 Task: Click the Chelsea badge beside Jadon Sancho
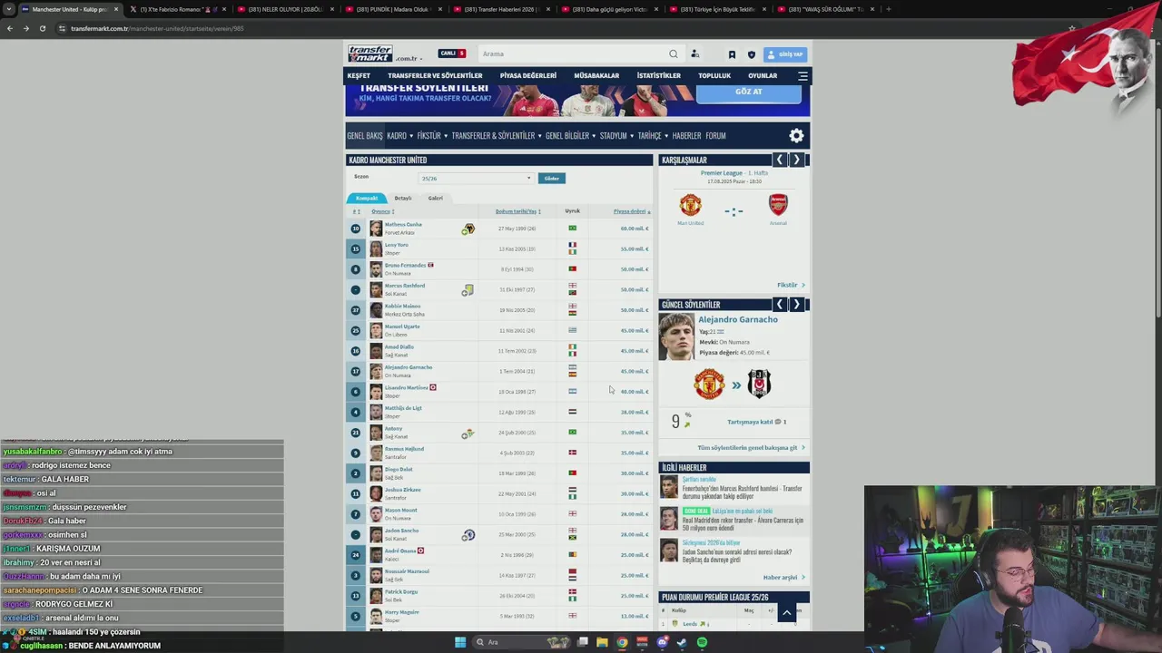tap(468, 535)
